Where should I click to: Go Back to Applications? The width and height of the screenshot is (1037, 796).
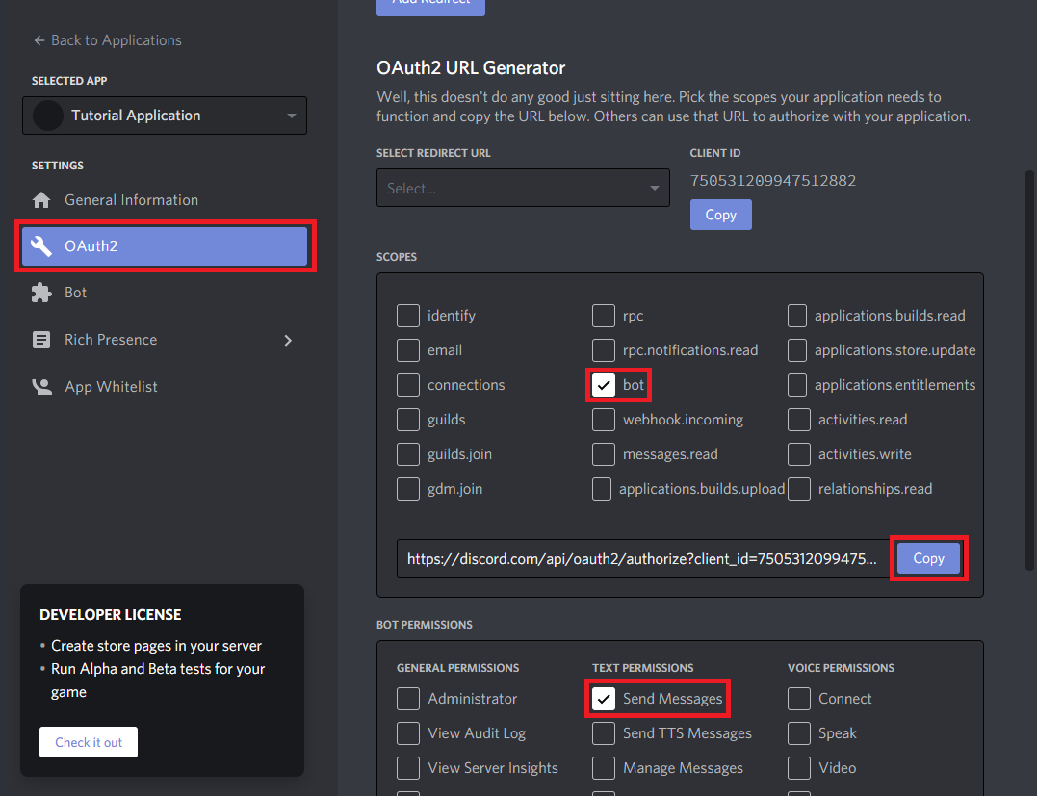coord(107,40)
